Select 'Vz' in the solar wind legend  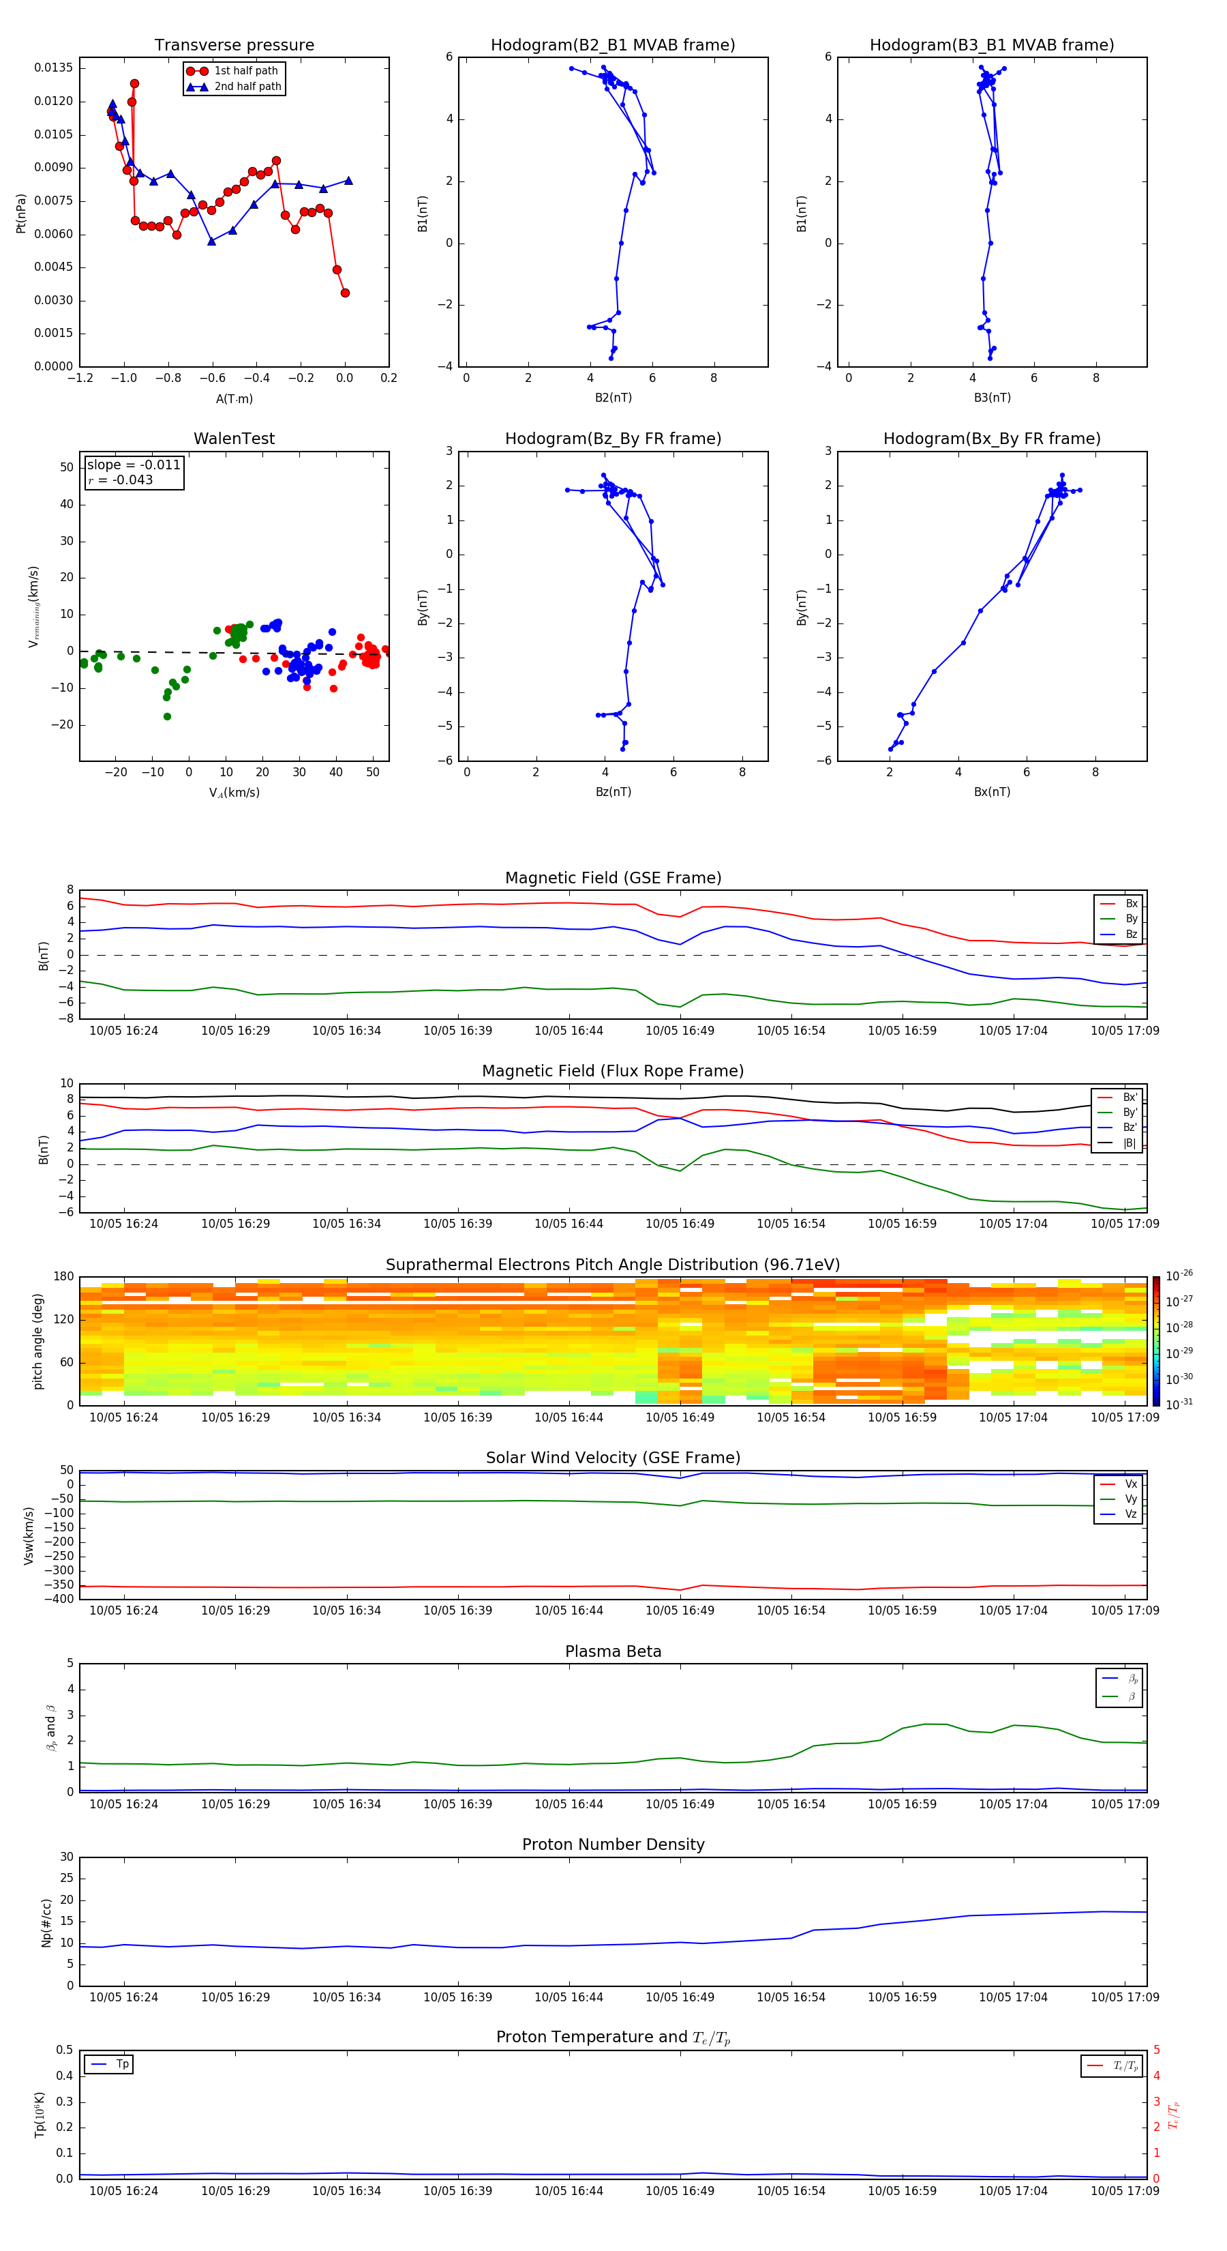point(1119,1514)
